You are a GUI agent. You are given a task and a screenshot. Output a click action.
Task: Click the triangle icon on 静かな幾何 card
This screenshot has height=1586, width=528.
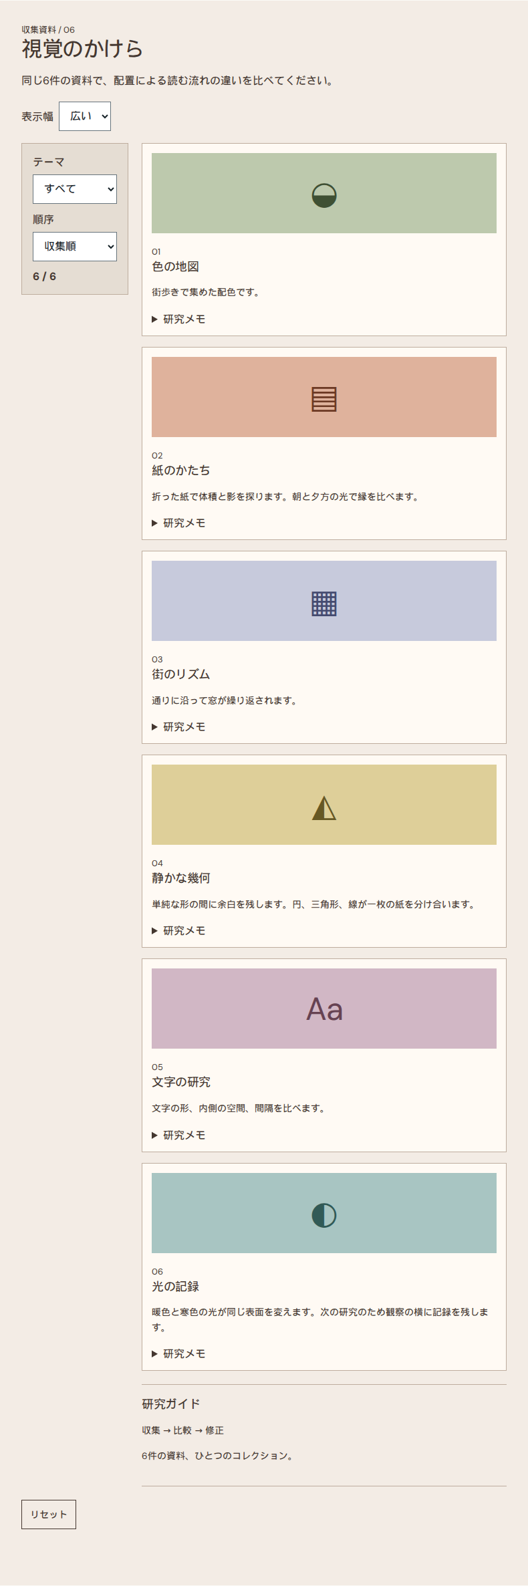[x=324, y=807]
